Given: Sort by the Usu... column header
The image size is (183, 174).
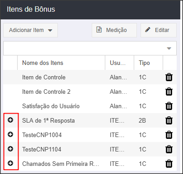Looking at the screenshot, I should (x=119, y=63).
